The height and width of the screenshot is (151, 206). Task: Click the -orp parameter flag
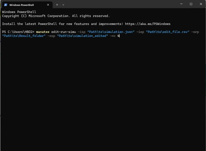click(x=195, y=32)
